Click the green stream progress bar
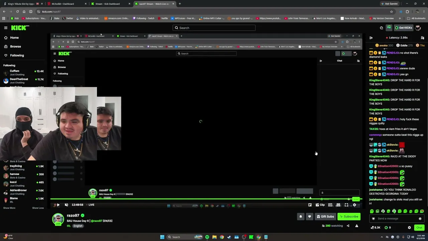Image resolution: width=428 pixels, height=241 pixels. 206,199
